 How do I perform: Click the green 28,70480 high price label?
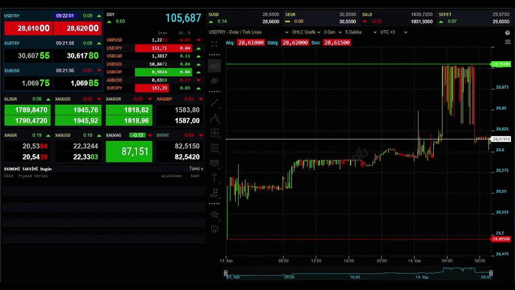tap(501, 64)
